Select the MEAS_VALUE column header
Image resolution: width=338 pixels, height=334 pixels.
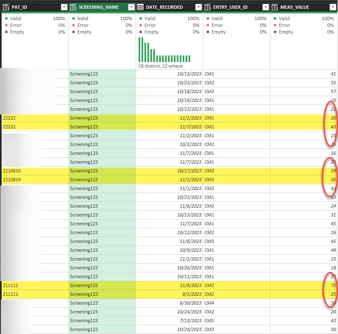pos(304,7)
